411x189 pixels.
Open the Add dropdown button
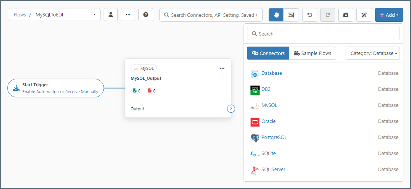pyautogui.click(x=389, y=15)
